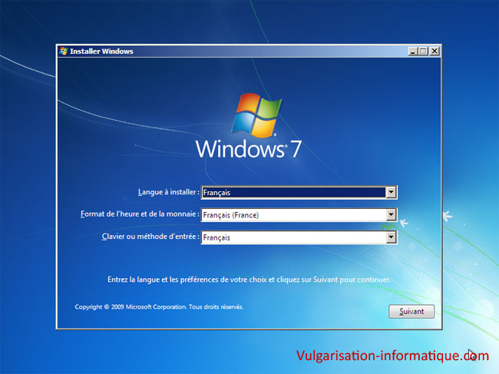Screen dimensions: 499x374
Task: Click the Clavier ou méthode d'entrée label
Action: 150,237
